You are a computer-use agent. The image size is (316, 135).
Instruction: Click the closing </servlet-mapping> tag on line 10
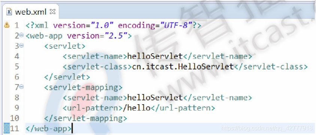pos(86,118)
